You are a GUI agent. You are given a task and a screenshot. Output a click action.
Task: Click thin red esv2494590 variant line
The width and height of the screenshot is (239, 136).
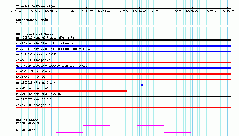(124, 57)
